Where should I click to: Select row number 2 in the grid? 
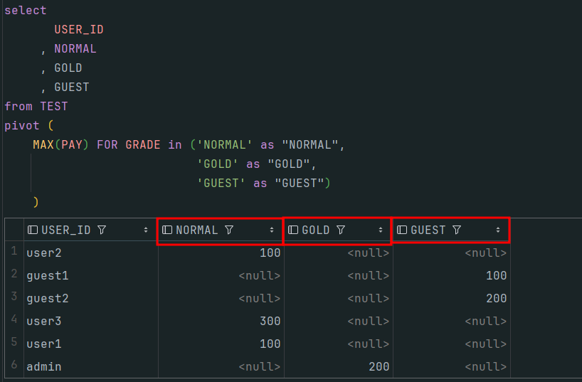(x=14, y=274)
